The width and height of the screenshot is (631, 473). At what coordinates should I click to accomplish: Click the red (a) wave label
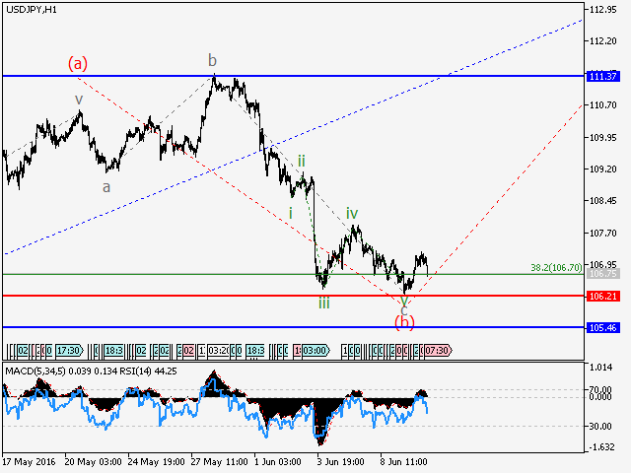78,63
